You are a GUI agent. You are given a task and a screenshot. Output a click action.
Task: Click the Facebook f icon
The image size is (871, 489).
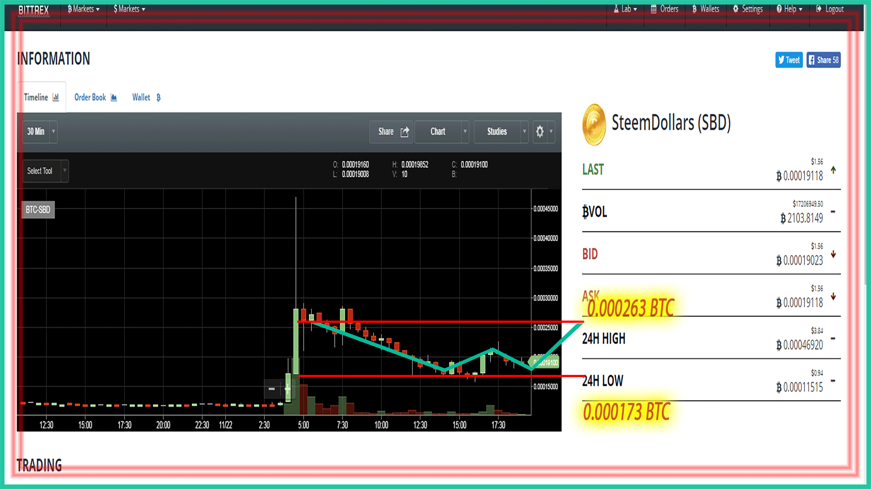click(x=812, y=60)
